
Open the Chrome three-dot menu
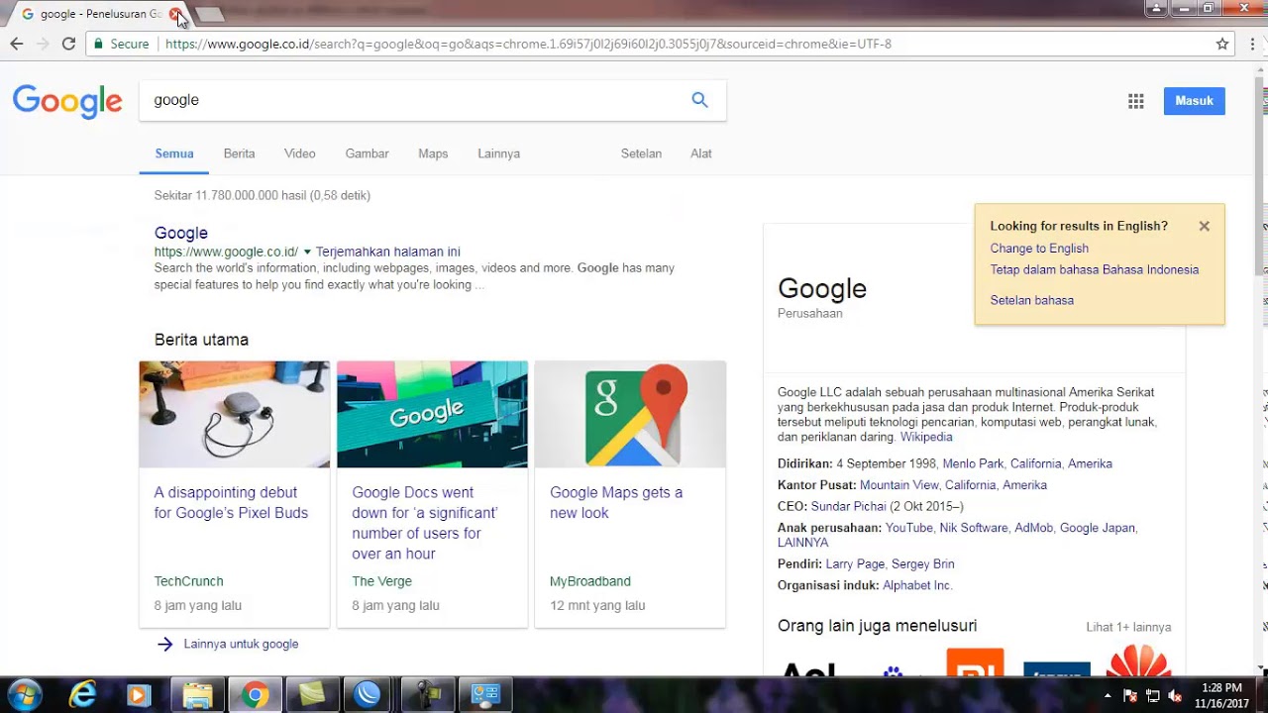(x=1253, y=44)
